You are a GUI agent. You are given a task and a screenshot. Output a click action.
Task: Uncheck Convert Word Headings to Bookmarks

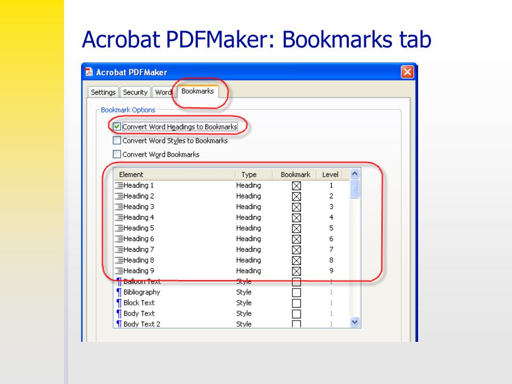pyautogui.click(x=117, y=126)
